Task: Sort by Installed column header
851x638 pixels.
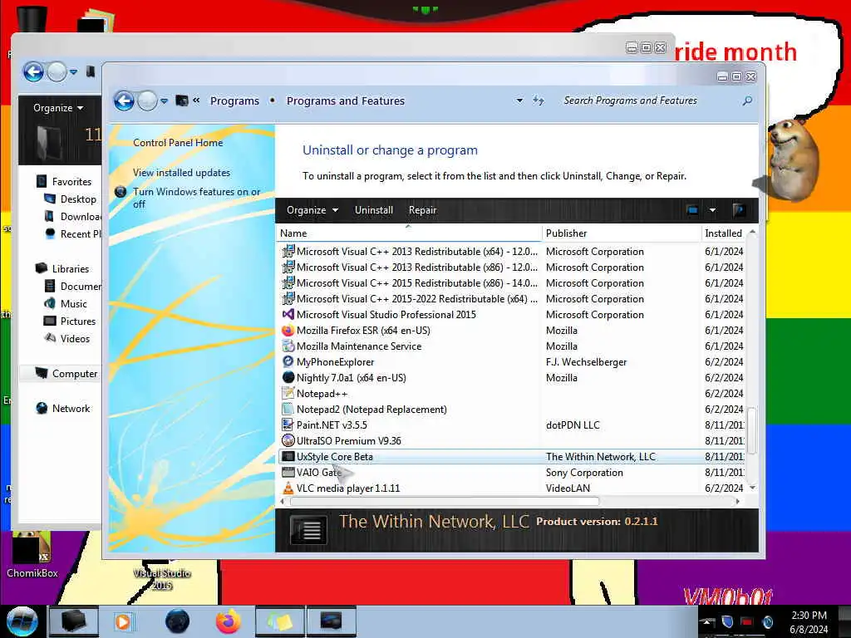Action: 724,233
